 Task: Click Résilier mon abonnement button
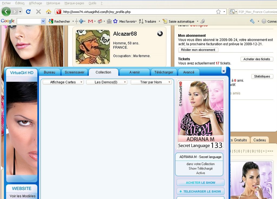tap(198, 50)
